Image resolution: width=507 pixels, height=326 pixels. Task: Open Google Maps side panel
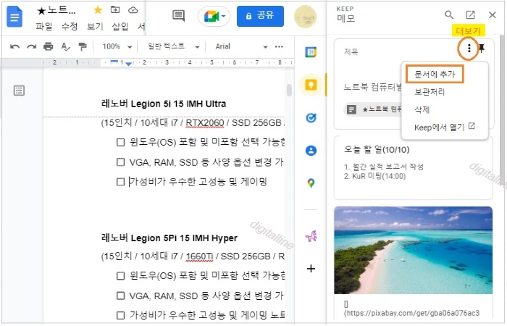[x=311, y=183]
